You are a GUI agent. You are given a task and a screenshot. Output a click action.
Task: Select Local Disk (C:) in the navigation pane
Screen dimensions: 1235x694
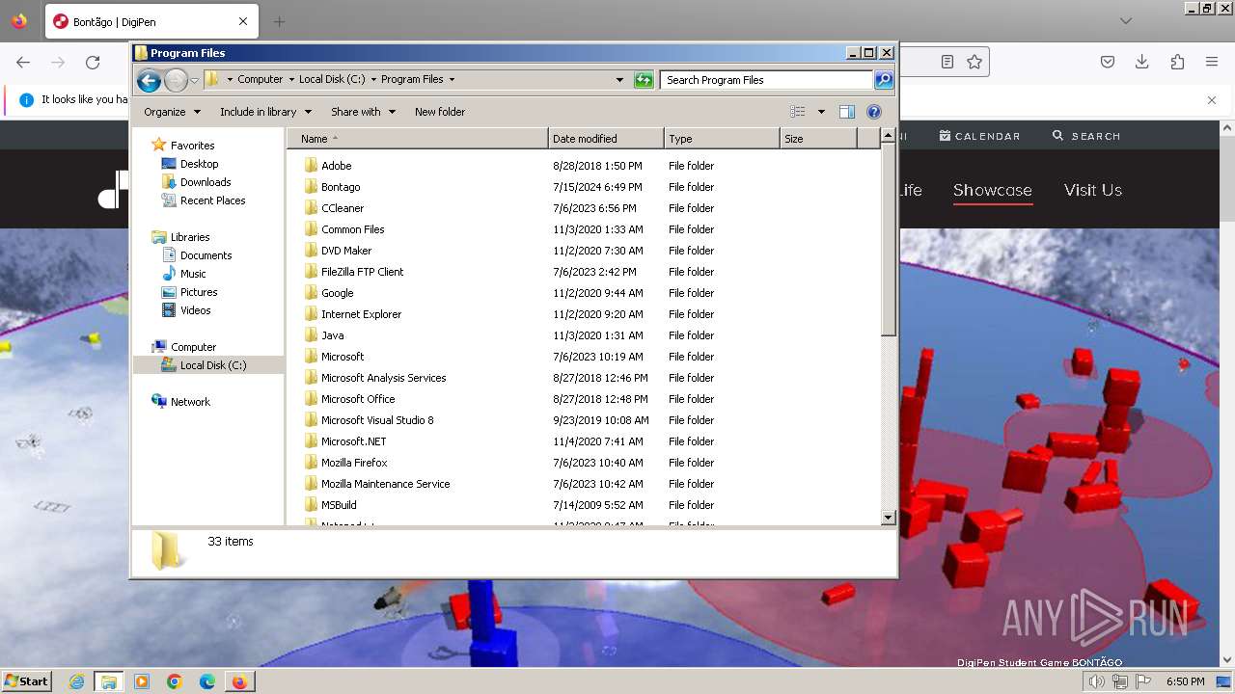(212, 365)
